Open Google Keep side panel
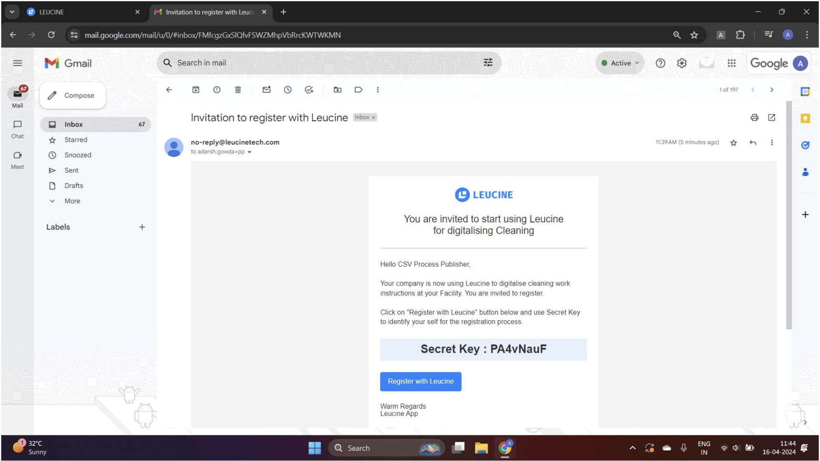Image resolution: width=820 pixels, height=461 pixels. (x=805, y=118)
